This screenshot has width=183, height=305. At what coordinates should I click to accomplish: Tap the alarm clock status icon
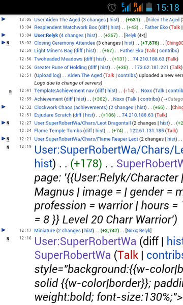click(112, 8)
